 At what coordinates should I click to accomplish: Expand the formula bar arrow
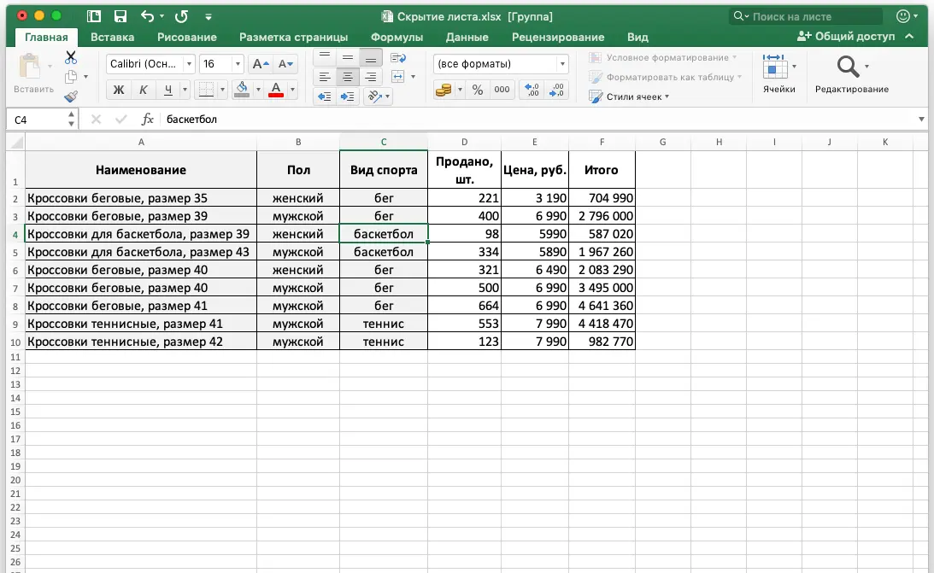(921, 119)
